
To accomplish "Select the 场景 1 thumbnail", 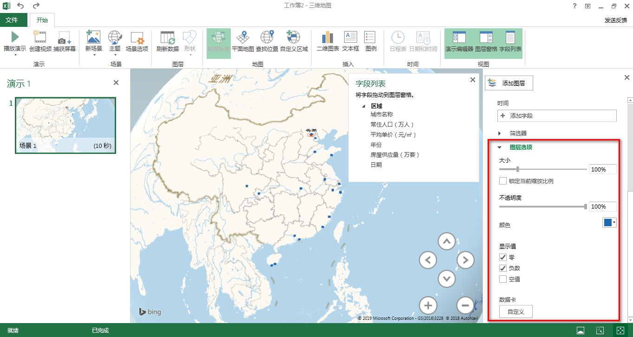I will point(65,124).
